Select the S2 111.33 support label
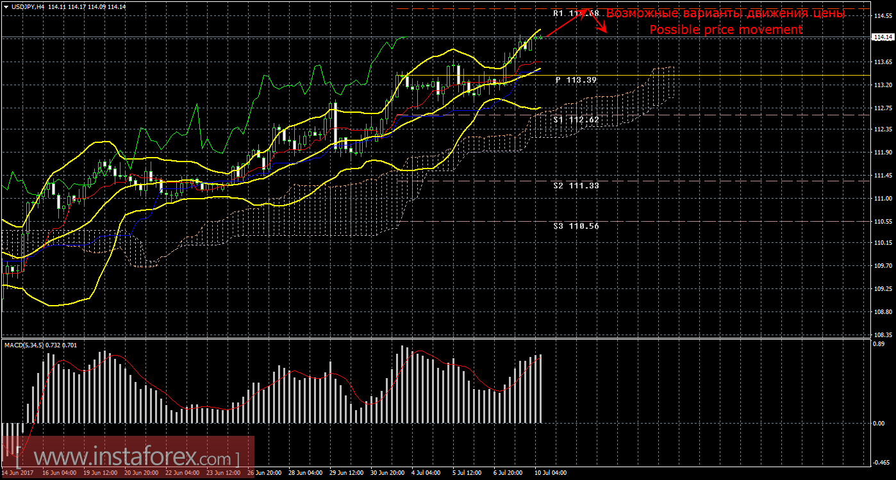 tap(576, 185)
